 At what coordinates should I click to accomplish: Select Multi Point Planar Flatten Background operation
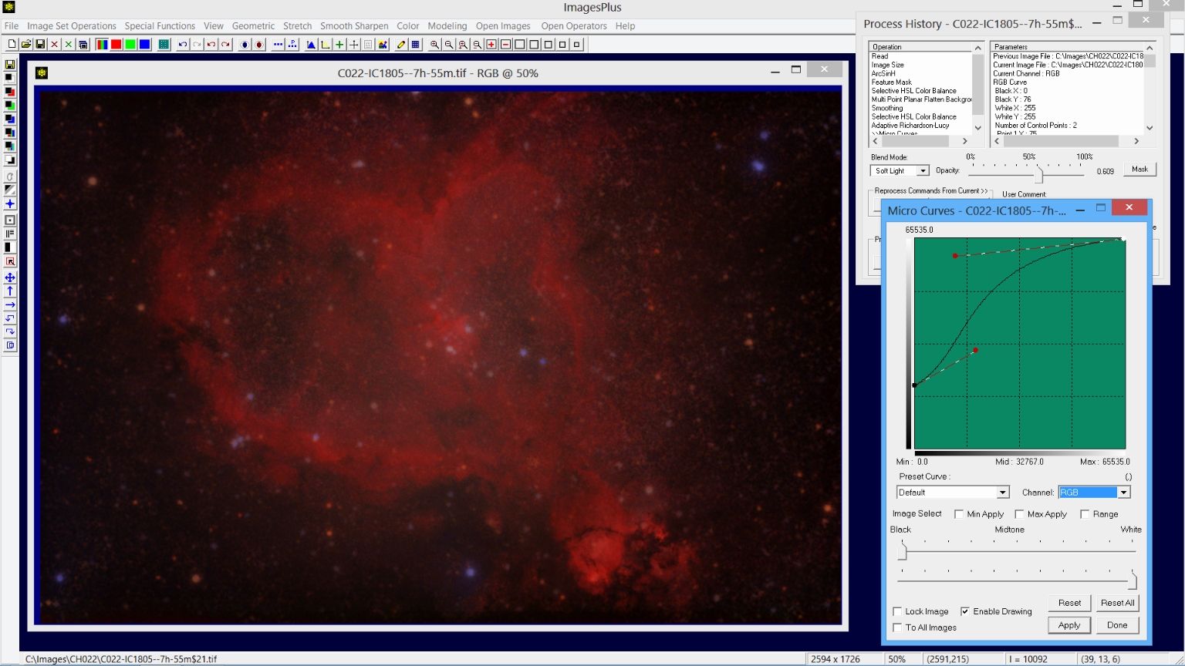click(921, 99)
